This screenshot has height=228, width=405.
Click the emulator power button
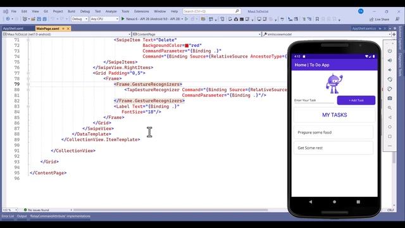click(x=390, y=51)
